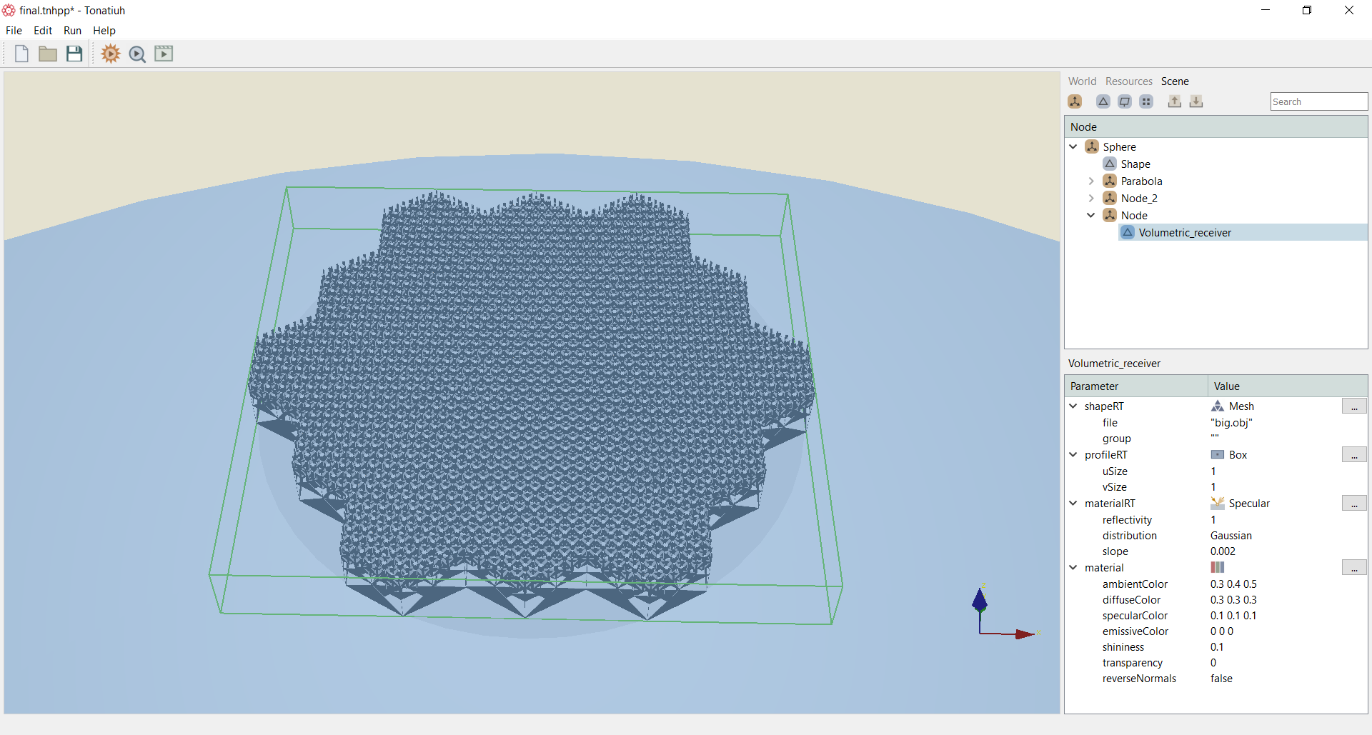
Task: Click the emissiveColor value 0 0 0
Action: [1222, 631]
